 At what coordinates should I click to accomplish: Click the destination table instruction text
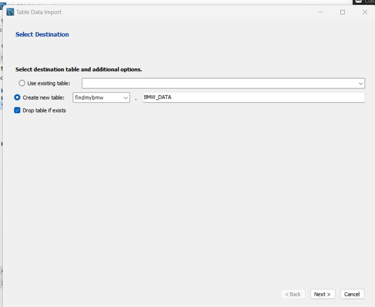(79, 69)
